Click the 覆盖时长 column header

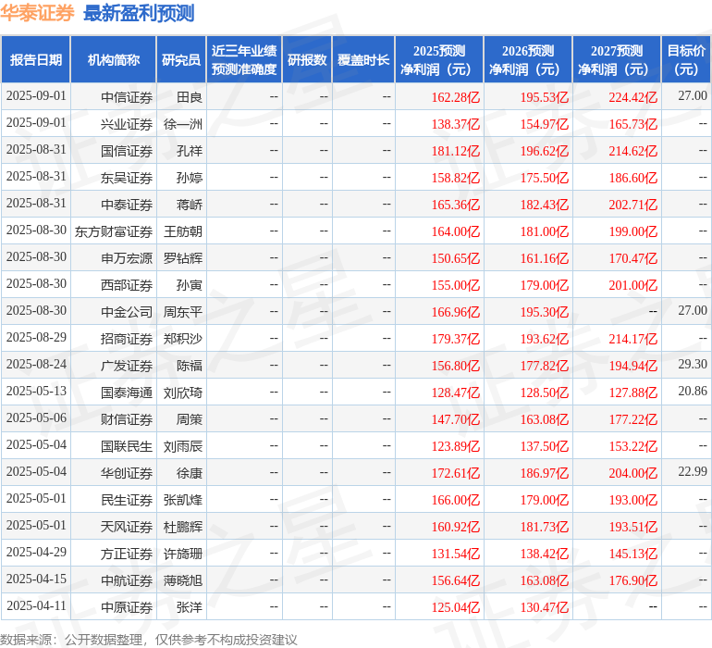[363, 60]
